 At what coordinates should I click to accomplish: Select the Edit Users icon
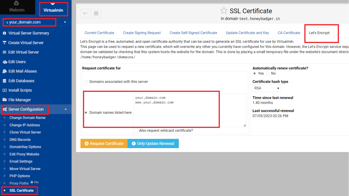click(x=4, y=62)
